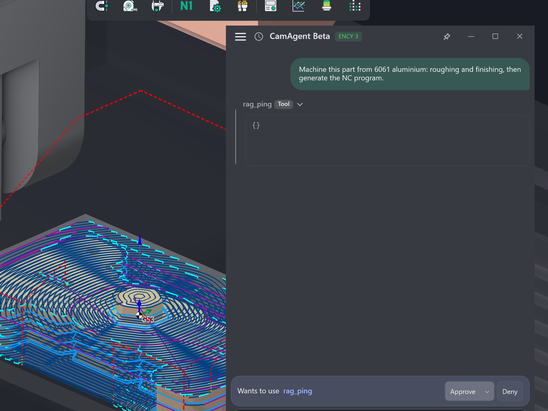
Task: Open the line chart analysis icon
Action: [x=299, y=6]
